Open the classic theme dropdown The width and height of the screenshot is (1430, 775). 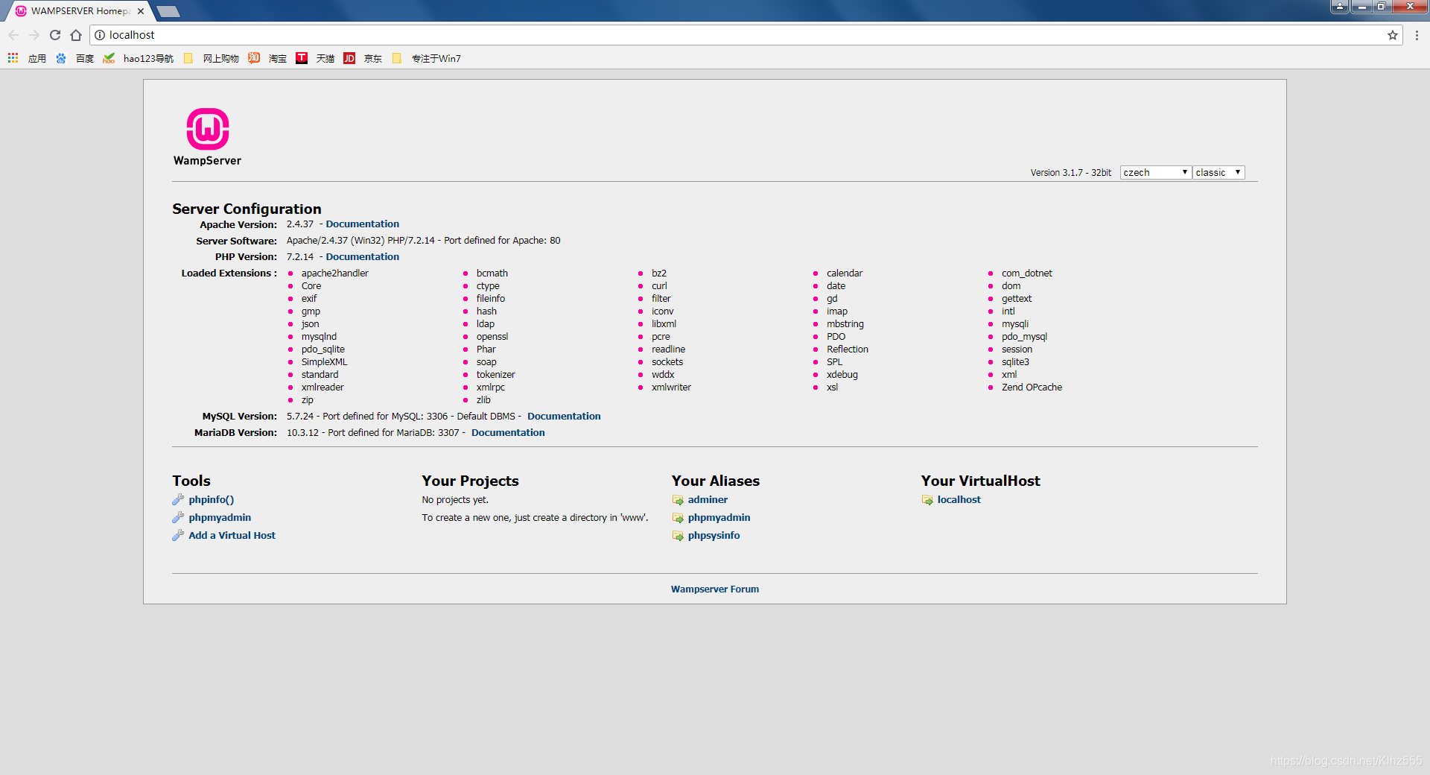(1218, 172)
